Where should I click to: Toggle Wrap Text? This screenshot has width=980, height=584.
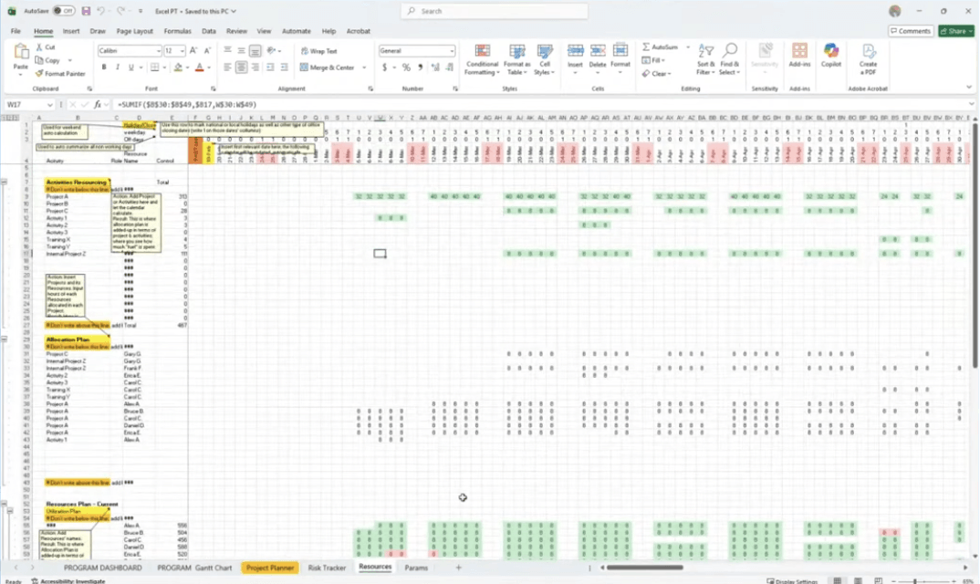pos(318,51)
